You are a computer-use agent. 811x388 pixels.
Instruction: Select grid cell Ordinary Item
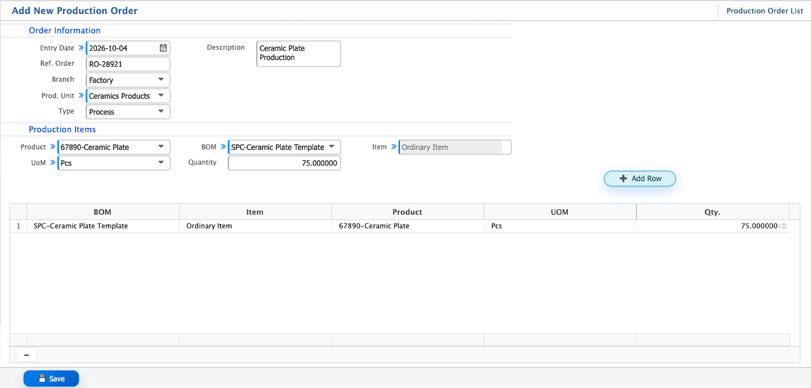click(x=255, y=226)
